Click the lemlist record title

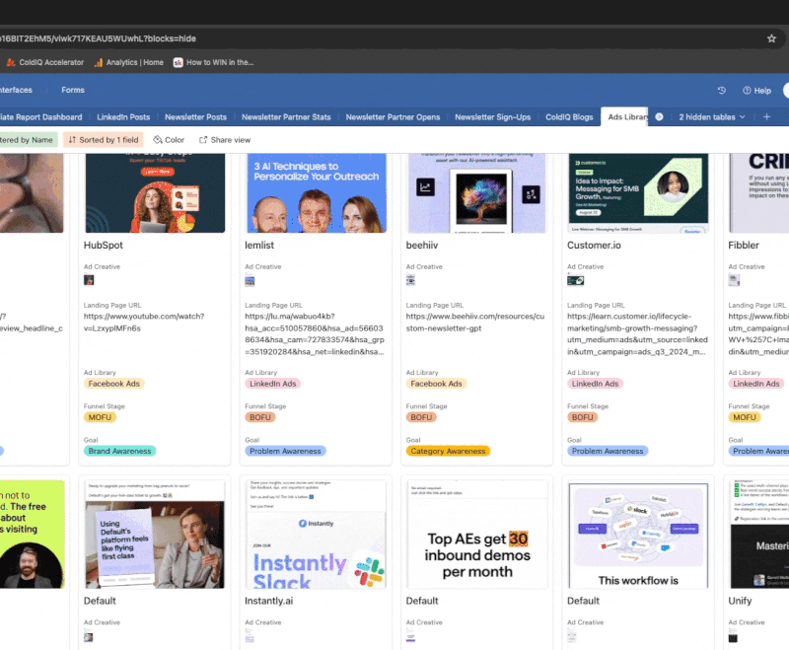[259, 245]
